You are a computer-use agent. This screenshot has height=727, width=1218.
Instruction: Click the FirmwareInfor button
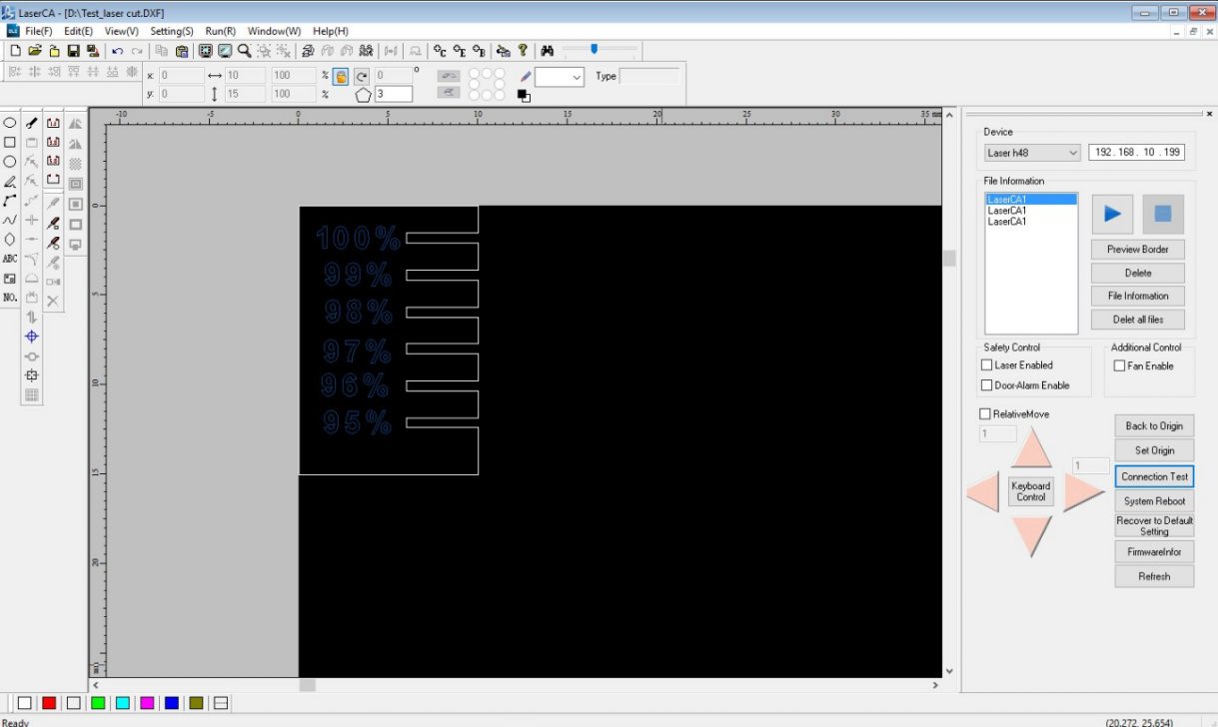coord(1154,551)
